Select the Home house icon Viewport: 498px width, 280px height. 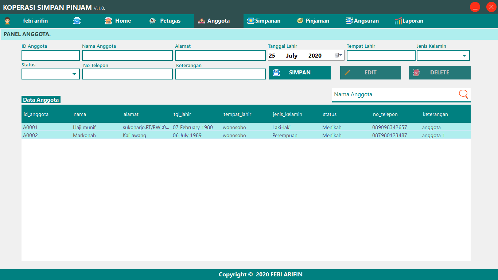(x=108, y=21)
